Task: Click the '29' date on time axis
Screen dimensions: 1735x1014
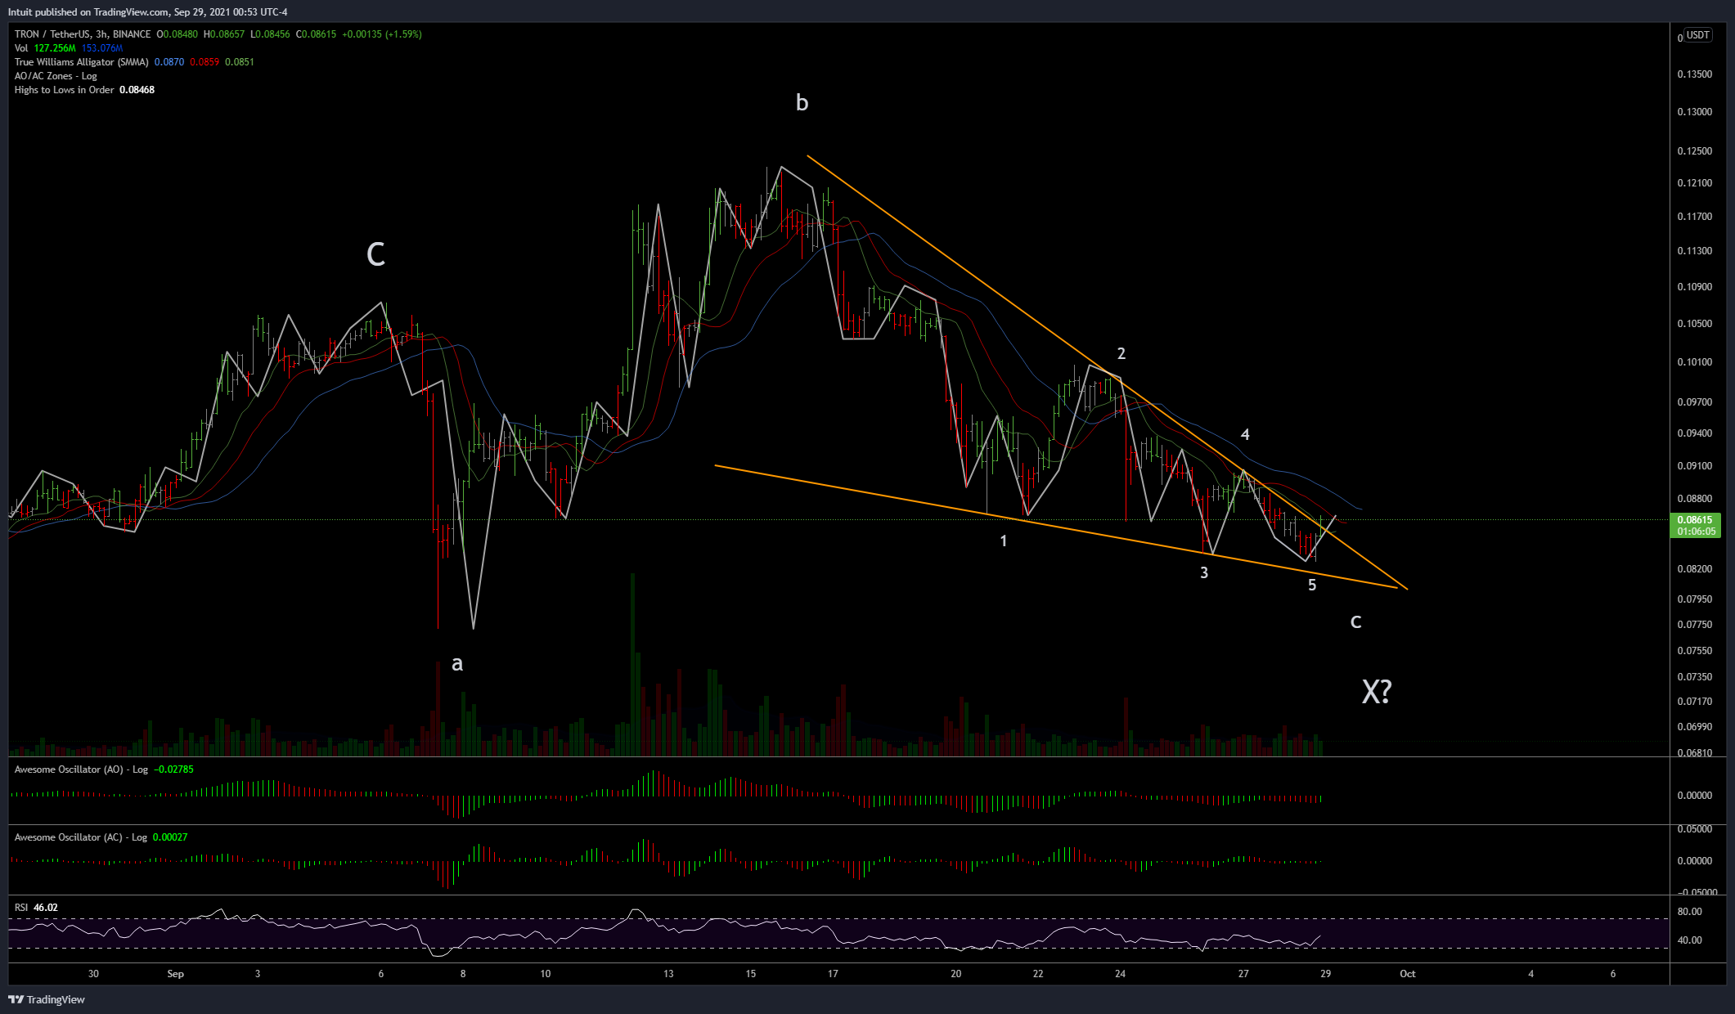Action: [x=1325, y=974]
